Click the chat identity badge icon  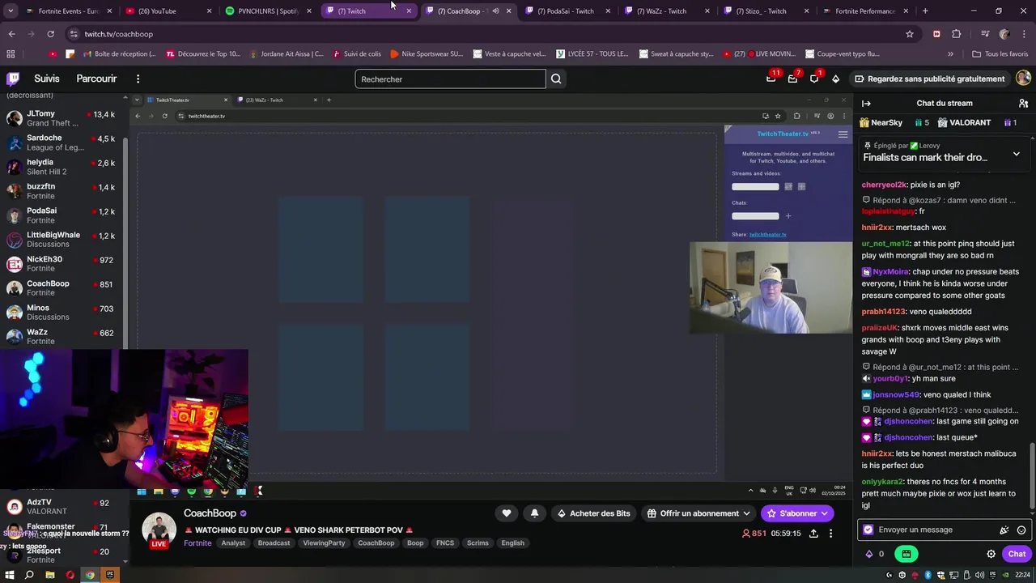pyautogui.click(x=868, y=530)
